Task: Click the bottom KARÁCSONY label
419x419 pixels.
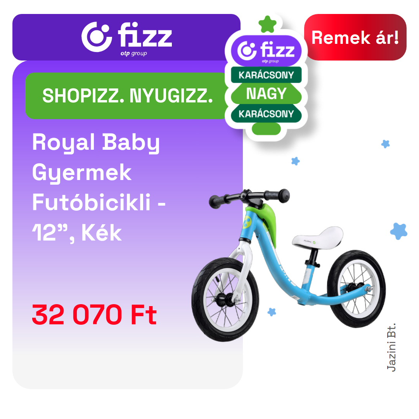Action: (266, 114)
